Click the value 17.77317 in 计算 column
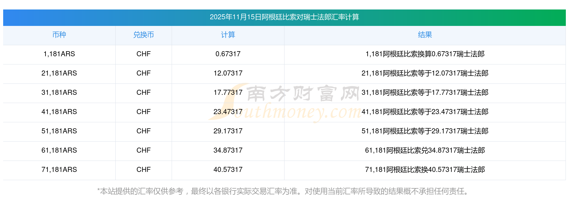The image size is (569, 201). (x=228, y=93)
